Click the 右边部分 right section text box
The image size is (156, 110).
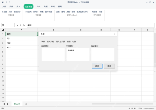[103, 54]
